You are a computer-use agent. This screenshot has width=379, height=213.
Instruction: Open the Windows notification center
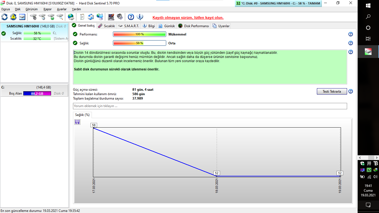point(368,205)
